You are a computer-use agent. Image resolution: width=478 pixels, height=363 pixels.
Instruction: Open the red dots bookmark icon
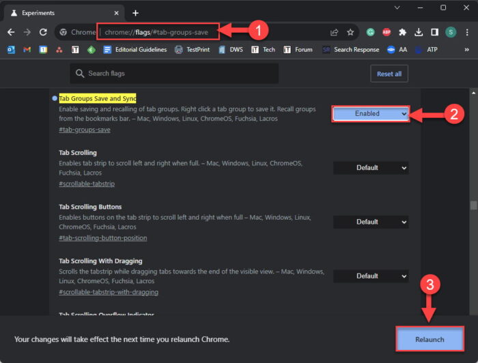[59, 49]
